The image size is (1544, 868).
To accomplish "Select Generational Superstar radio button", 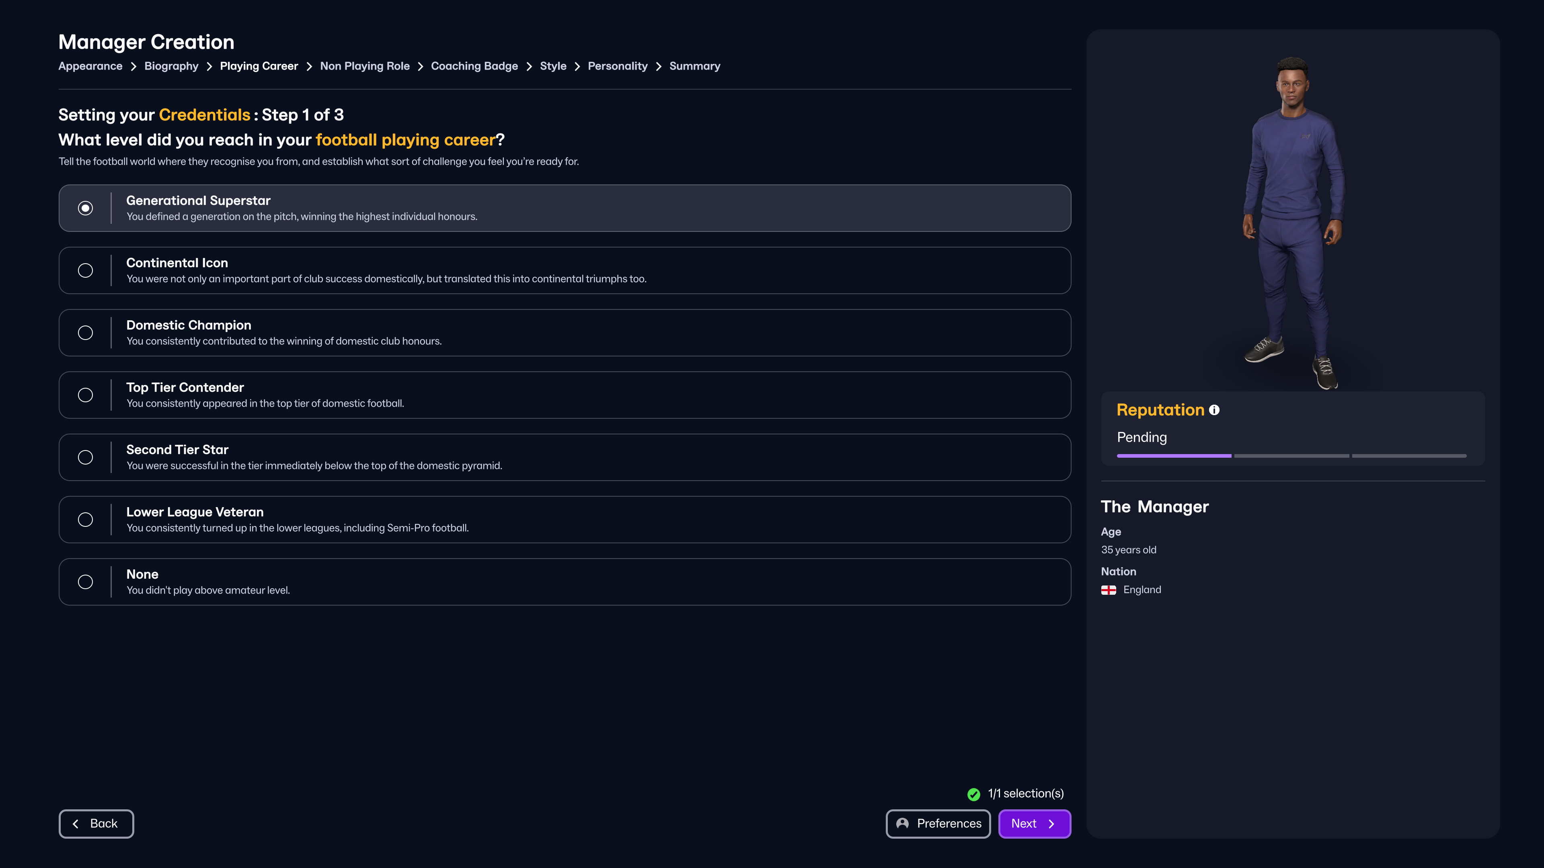I will coord(86,209).
